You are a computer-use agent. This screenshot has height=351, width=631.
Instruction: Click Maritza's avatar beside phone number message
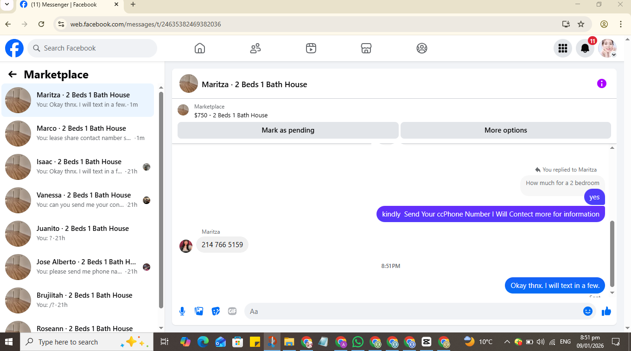[x=186, y=246]
